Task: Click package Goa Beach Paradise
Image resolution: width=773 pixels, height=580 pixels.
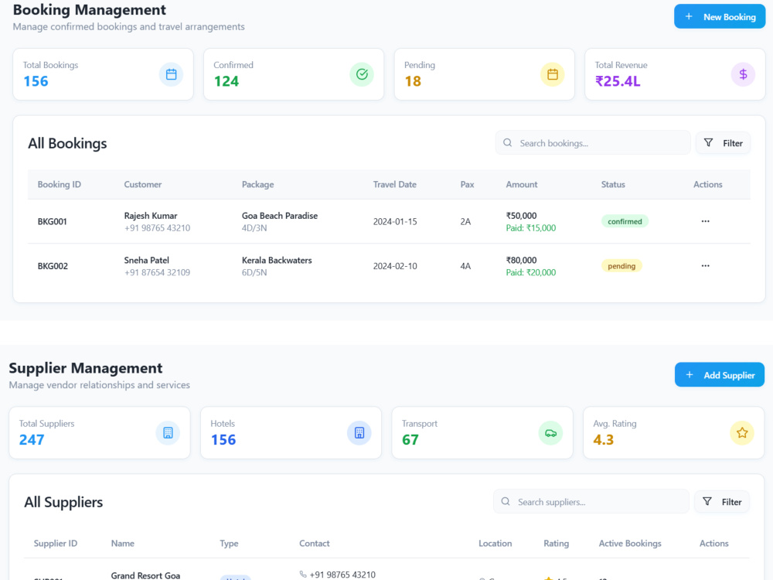Action: point(280,216)
